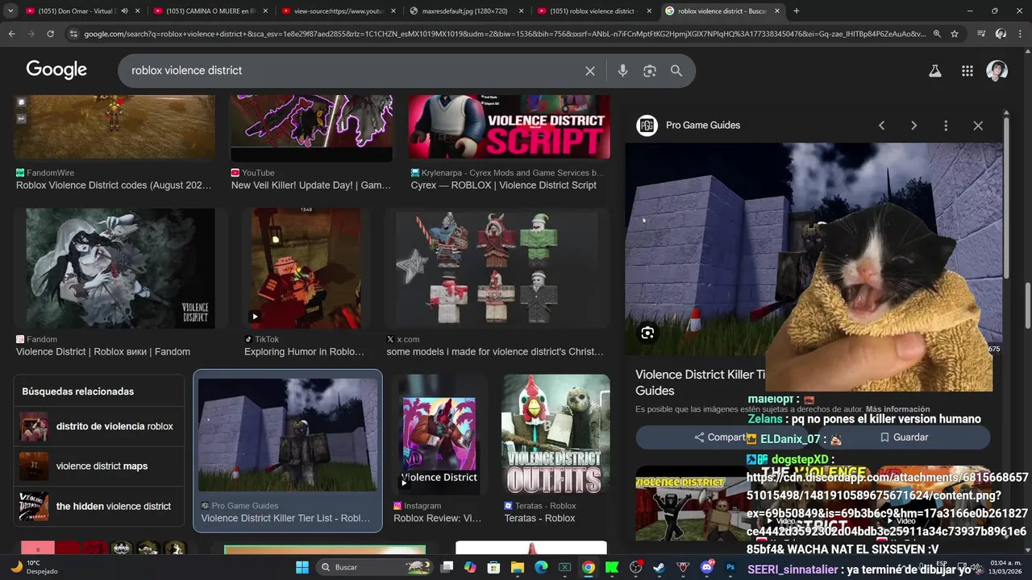Open the Teratas Violence District Outfits thumbnail
The height and width of the screenshot is (580, 1032).
pos(556,435)
